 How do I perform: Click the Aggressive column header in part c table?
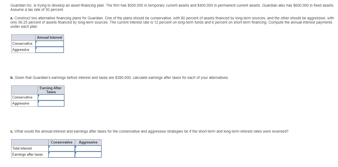88,142
